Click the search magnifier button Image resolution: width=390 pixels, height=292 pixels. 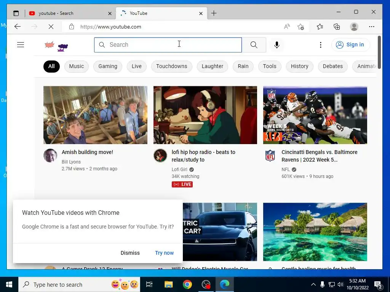pos(254,45)
